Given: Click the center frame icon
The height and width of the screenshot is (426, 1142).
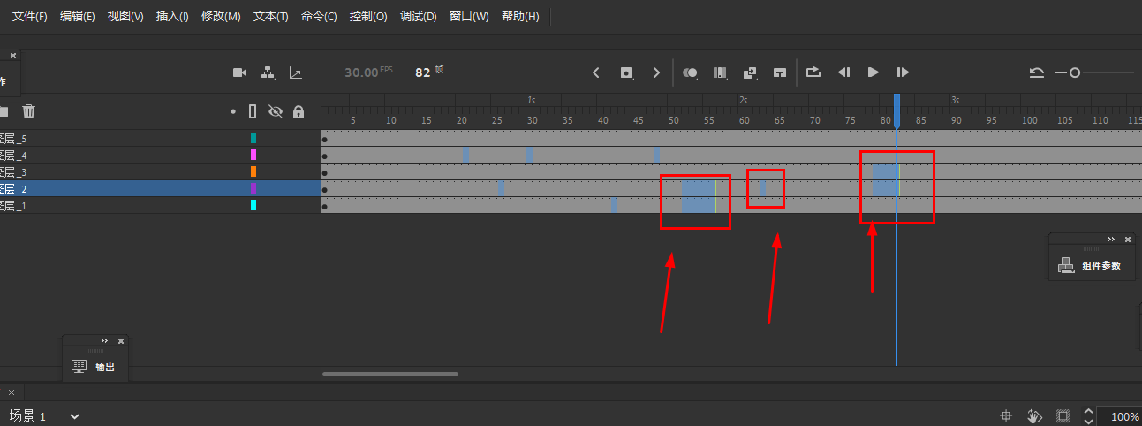Looking at the screenshot, I should tap(780, 72).
